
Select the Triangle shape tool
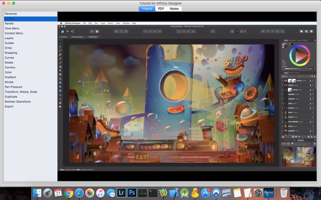(60, 95)
